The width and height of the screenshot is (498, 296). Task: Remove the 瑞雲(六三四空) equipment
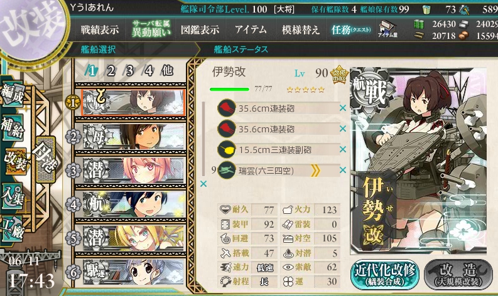(343, 171)
